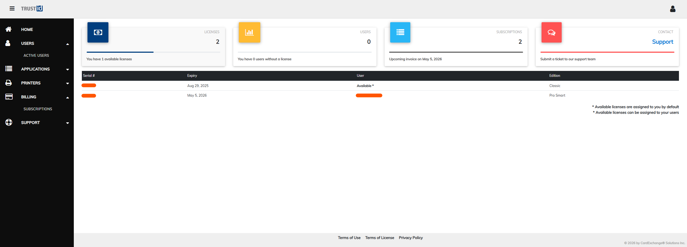Click the Support lifebuoy icon in sidebar
Screen dimensions: 687x247
(9, 123)
